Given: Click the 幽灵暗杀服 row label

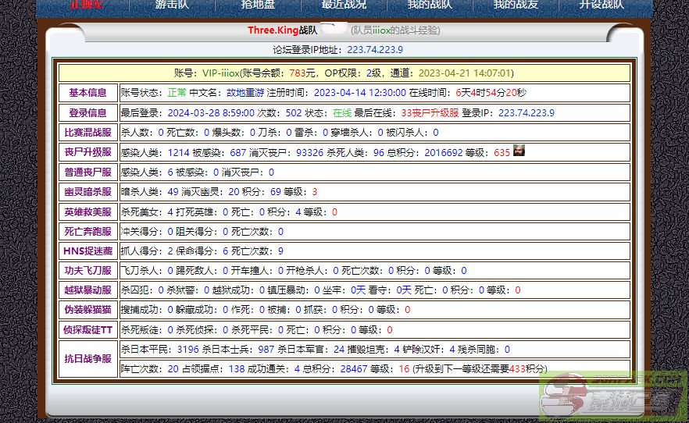Looking at the screenshot, I should pyautogui.click(x=87, y=192).
